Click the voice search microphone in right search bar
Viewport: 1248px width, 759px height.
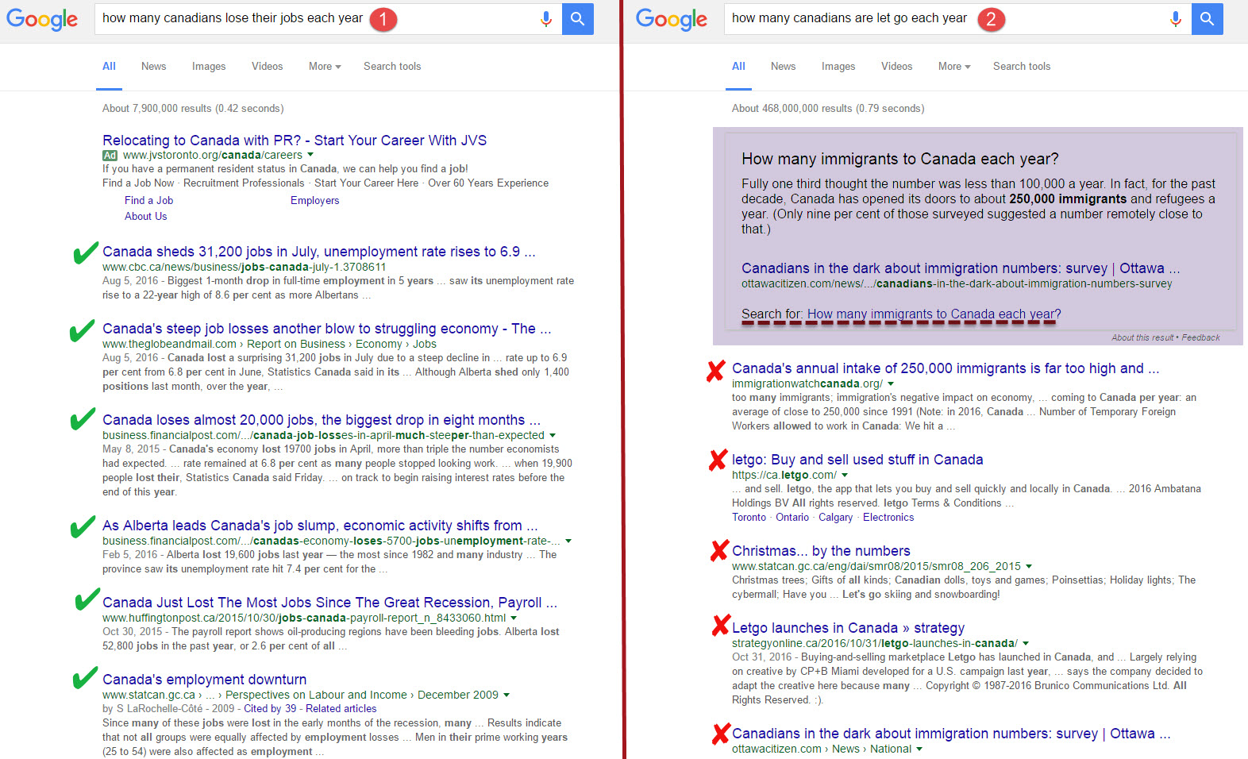(1176, 19)
